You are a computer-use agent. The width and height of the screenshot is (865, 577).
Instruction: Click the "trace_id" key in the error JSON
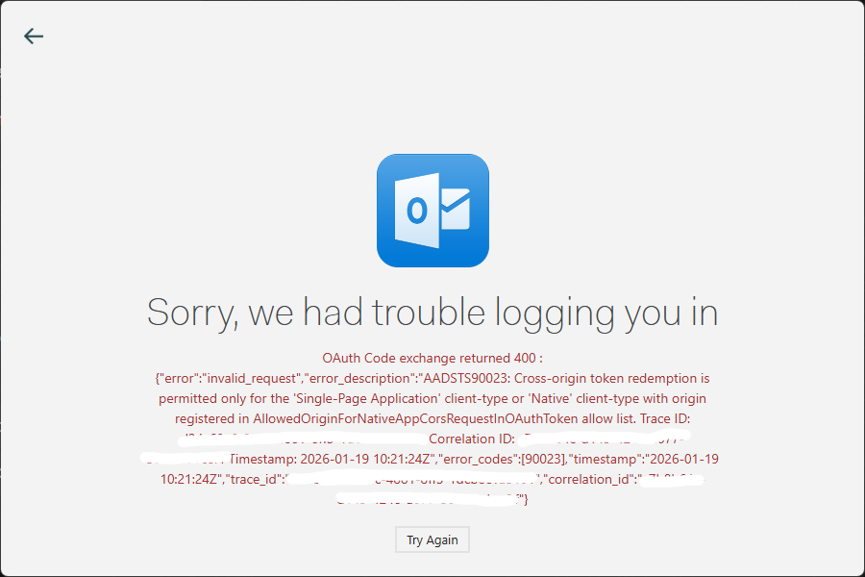pyautogui.click(x=255, y=479)
